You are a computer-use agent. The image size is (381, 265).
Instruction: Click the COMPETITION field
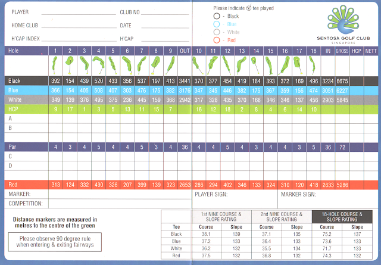(120, 204)
